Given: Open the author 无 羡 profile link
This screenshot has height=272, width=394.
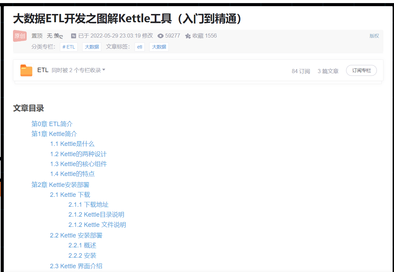Looking at the screenshot, I should [55, 36].
